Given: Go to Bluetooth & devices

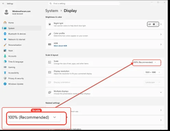Looking at the screenshot, I should coord(22,34).
